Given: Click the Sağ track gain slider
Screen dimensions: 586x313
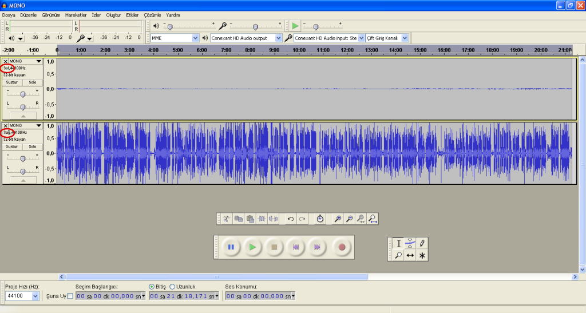Looking at the screenshot, I should [x=23, y=159].
